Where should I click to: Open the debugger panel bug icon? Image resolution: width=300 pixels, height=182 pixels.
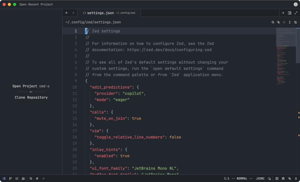pyautogui.click(x=283, y=178)
